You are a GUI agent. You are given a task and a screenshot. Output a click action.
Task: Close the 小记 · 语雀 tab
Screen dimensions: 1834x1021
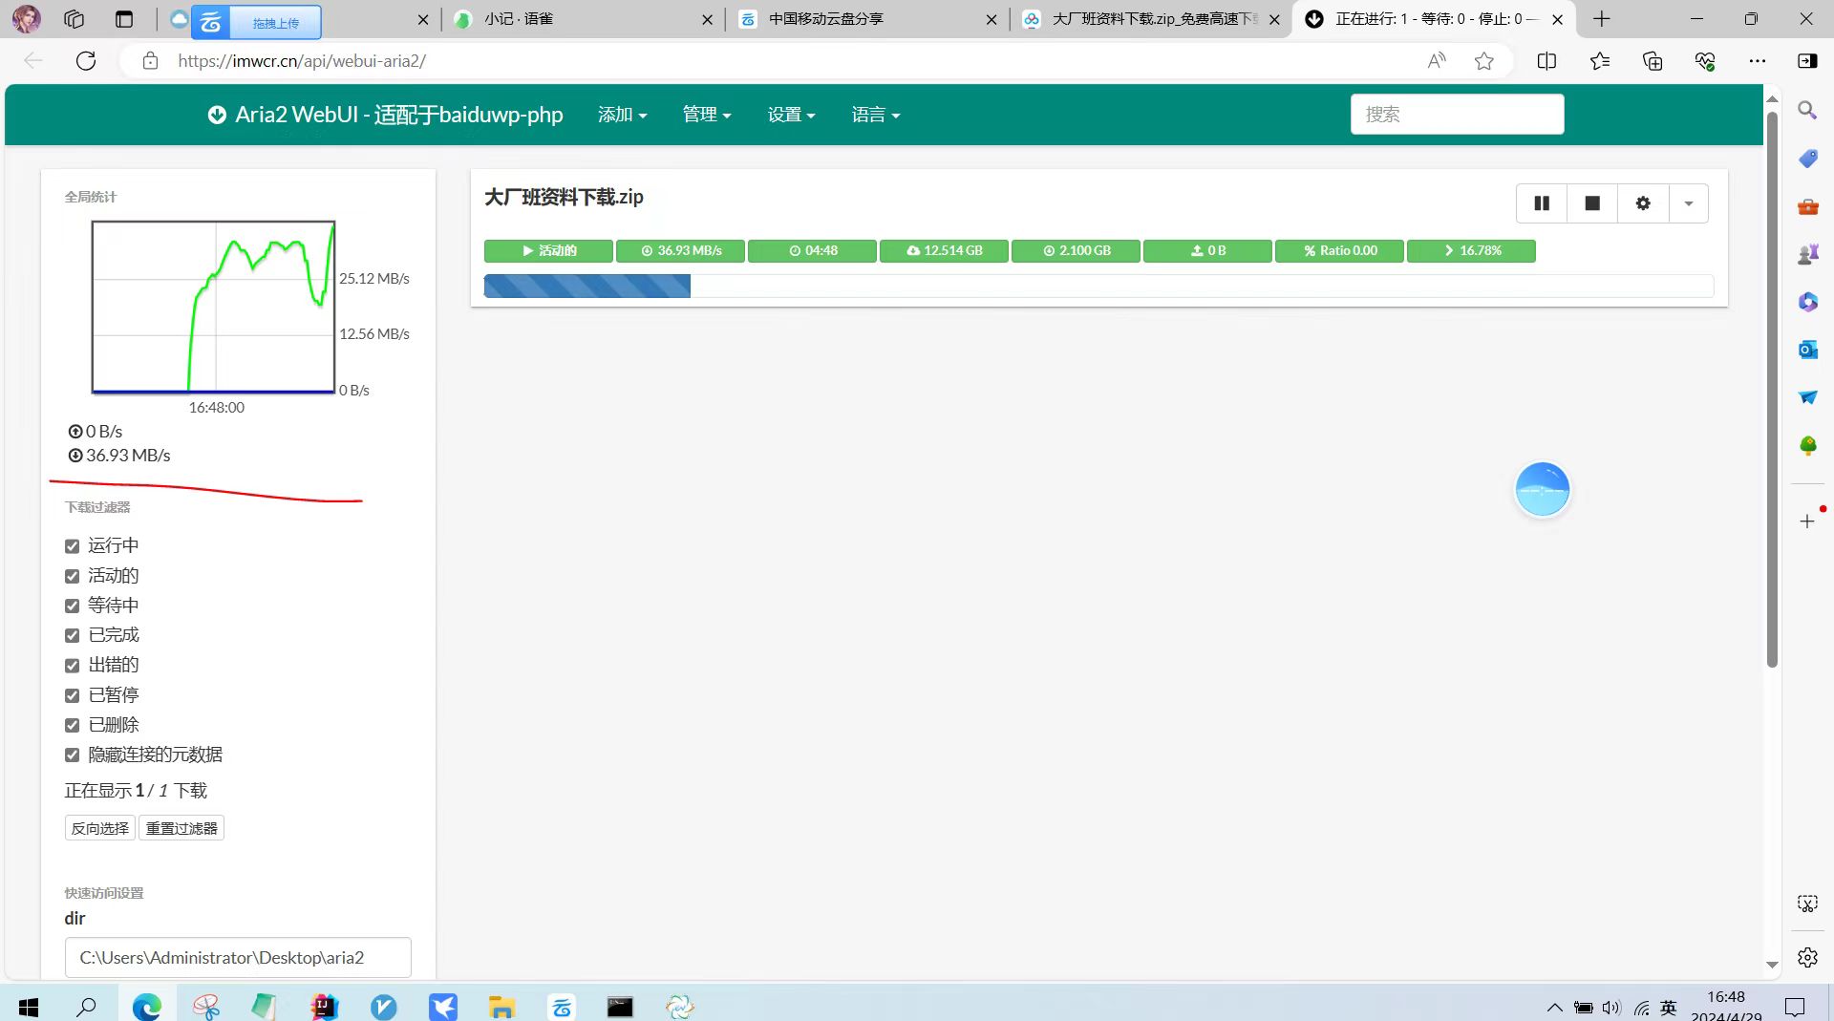(707, 19)
